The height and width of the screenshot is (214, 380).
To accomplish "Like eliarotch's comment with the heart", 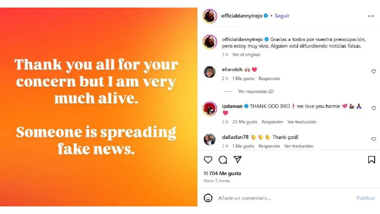I will click(x=374, y=72).
